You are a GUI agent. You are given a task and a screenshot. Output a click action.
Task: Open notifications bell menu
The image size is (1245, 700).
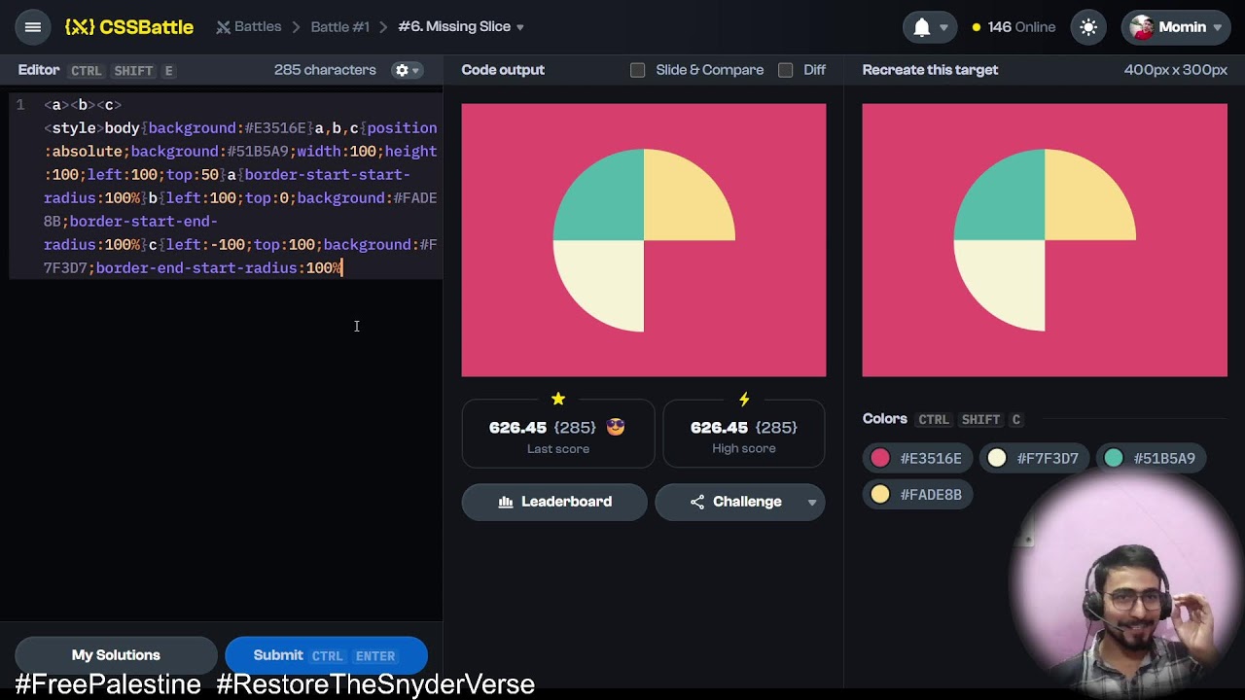click(921, 27)
